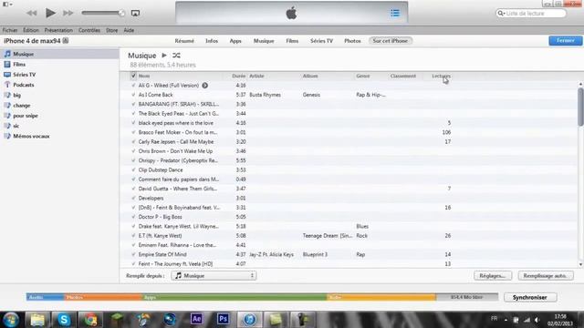Click the orange Photos capacity segment
The width and height of the screenshot is (584, 328).
(x=102, y=297)
